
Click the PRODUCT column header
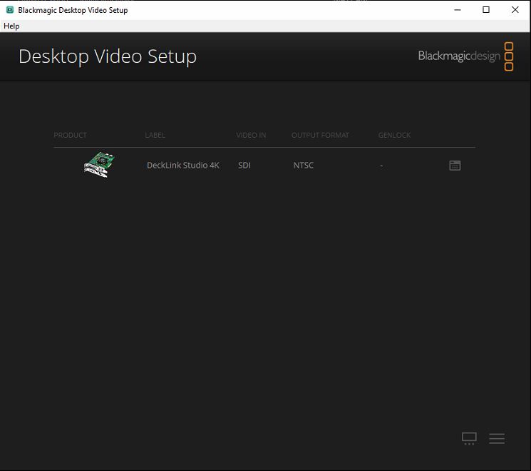70,136
